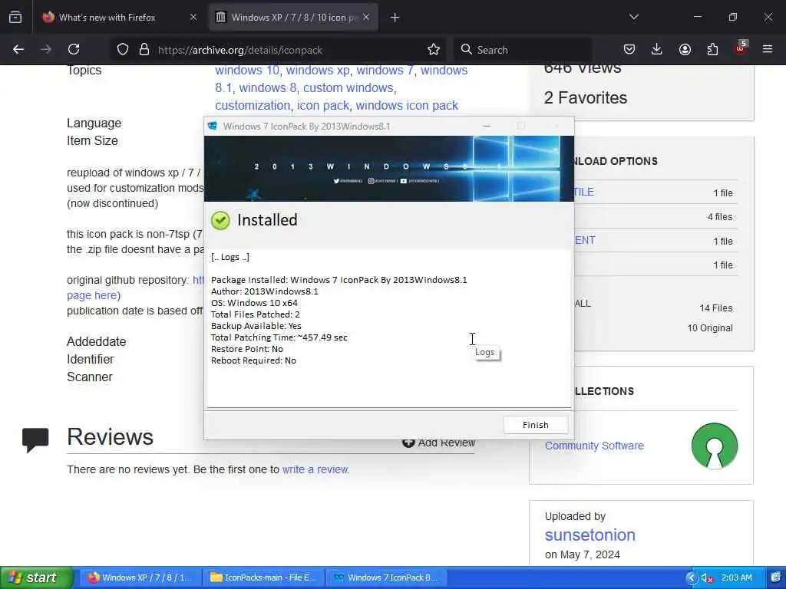Image resolution: width=786 pixels, height=589 pixels.
Task: Close the What's new with Firefox tab
Action: (x=193, y=17)
